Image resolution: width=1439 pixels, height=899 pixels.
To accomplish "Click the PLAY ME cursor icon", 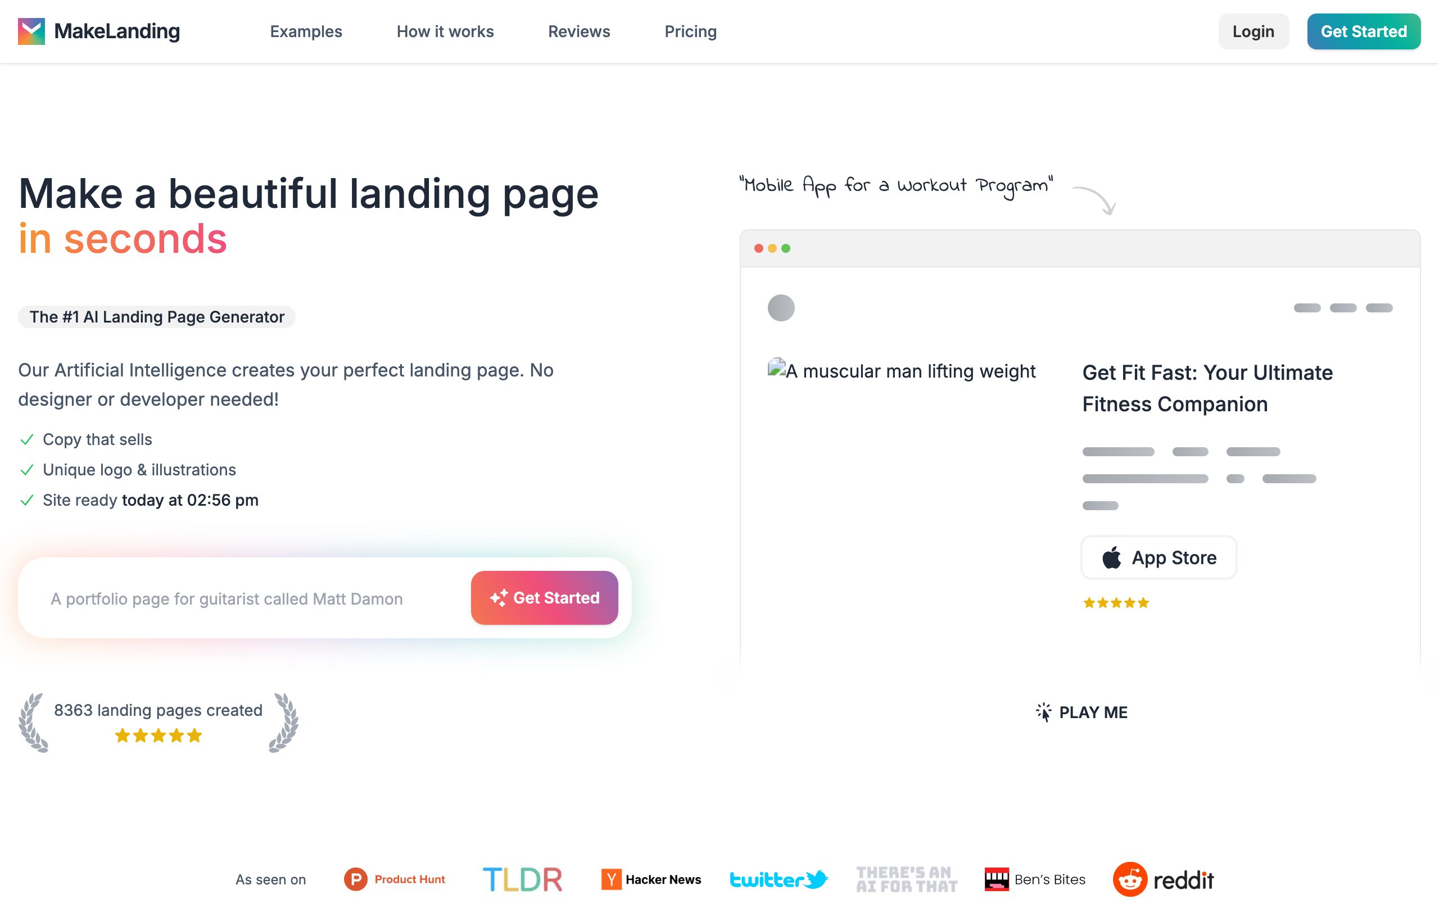I will click(x=1044, y=712).
